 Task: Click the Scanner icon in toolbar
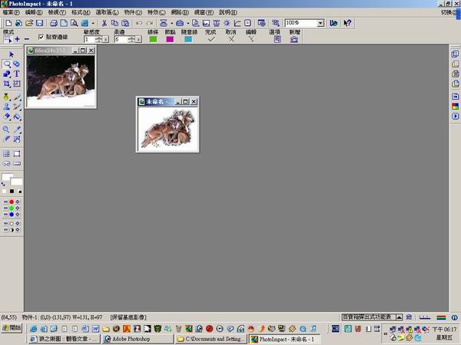164,23
